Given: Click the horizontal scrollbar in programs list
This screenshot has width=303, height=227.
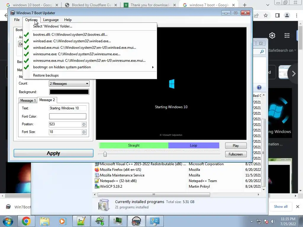Looking at the screenshot, I should [x=154, y=194].
